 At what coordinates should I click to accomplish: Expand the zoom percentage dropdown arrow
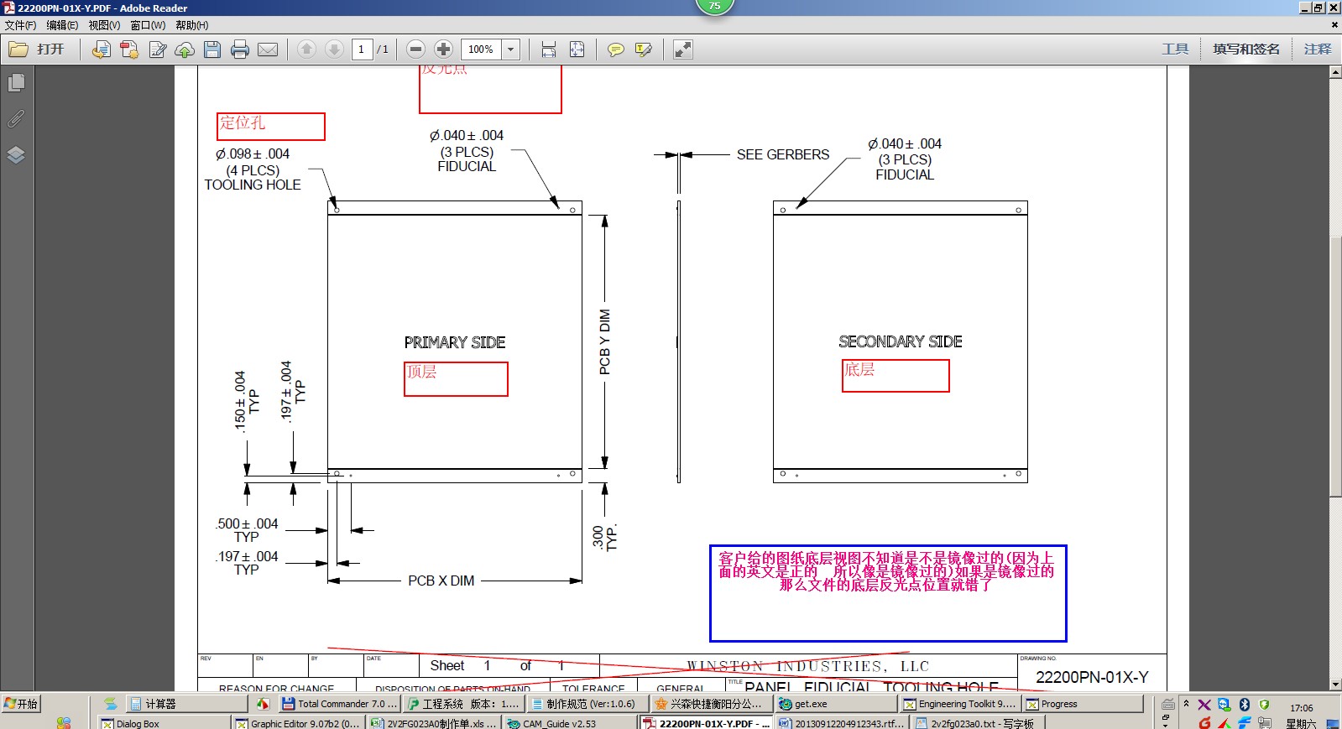click(x=510, y=49)
